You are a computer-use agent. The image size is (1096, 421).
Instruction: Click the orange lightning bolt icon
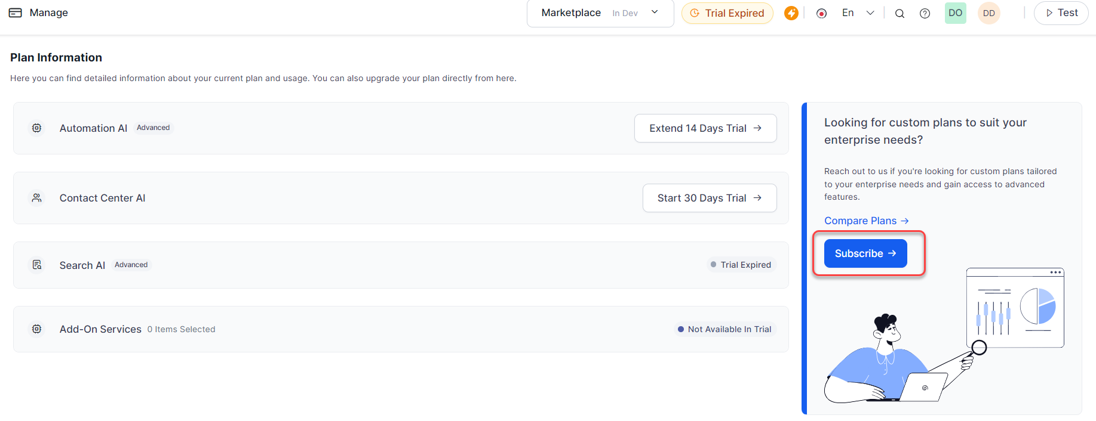point(791,13)
